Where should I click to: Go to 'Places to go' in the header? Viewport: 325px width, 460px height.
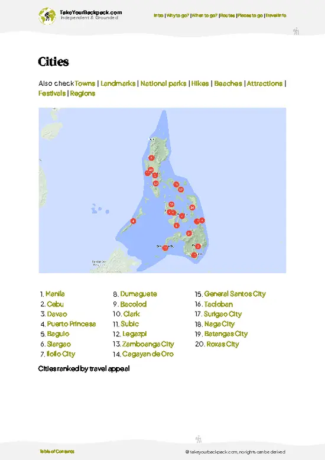(250, 15)
